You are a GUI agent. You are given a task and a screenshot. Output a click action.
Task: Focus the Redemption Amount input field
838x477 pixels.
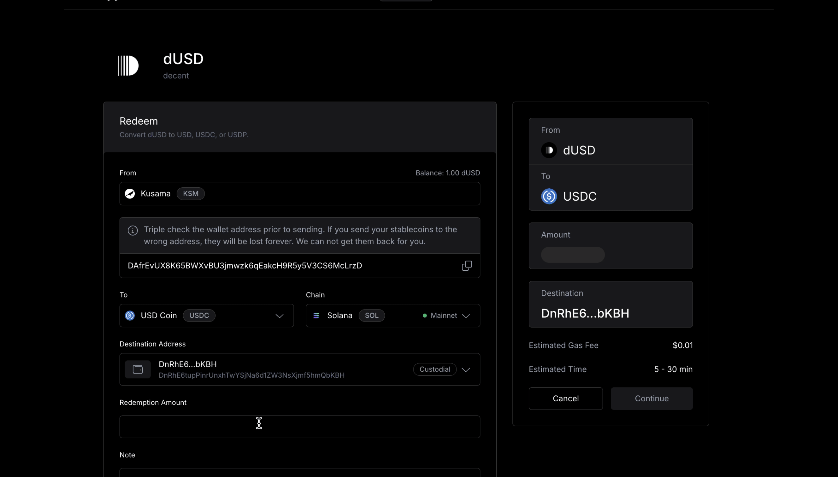(299, 427)
